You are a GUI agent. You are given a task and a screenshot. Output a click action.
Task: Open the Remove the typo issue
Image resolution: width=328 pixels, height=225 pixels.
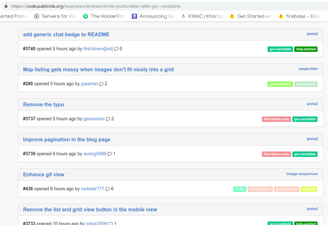click(43, 104)
